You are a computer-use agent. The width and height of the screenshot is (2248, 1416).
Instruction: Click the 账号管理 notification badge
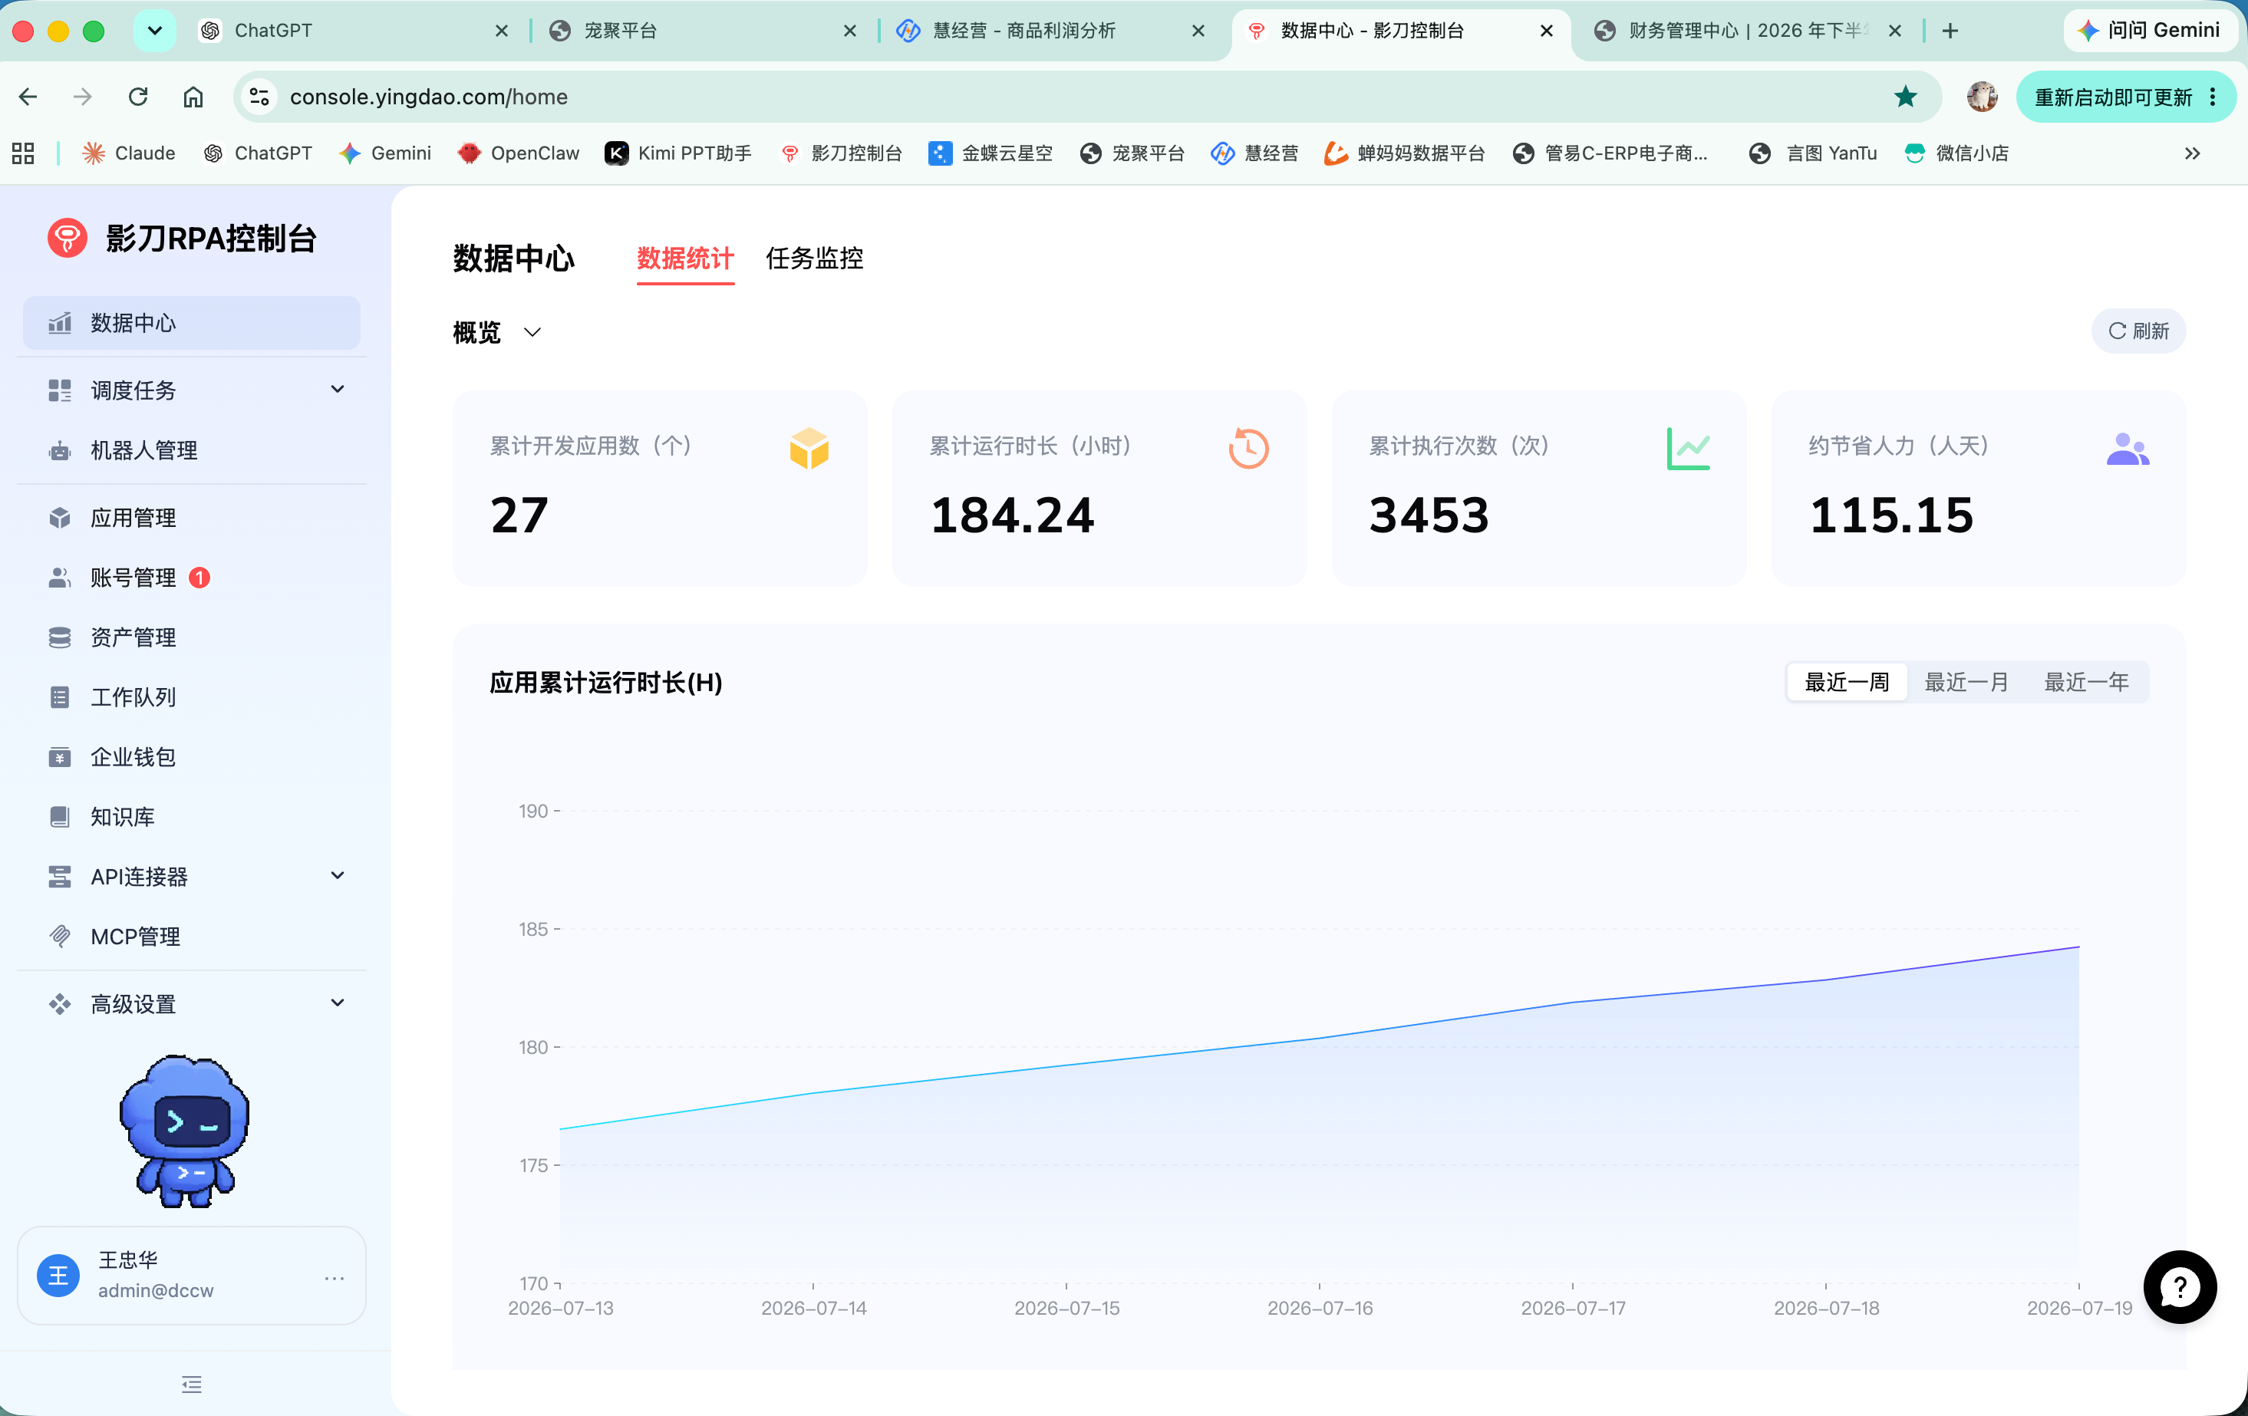coord(199,578)
